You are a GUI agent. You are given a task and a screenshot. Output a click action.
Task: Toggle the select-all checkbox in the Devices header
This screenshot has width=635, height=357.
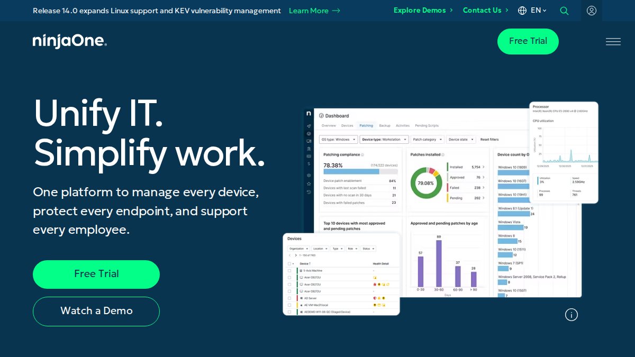(289, 263)
